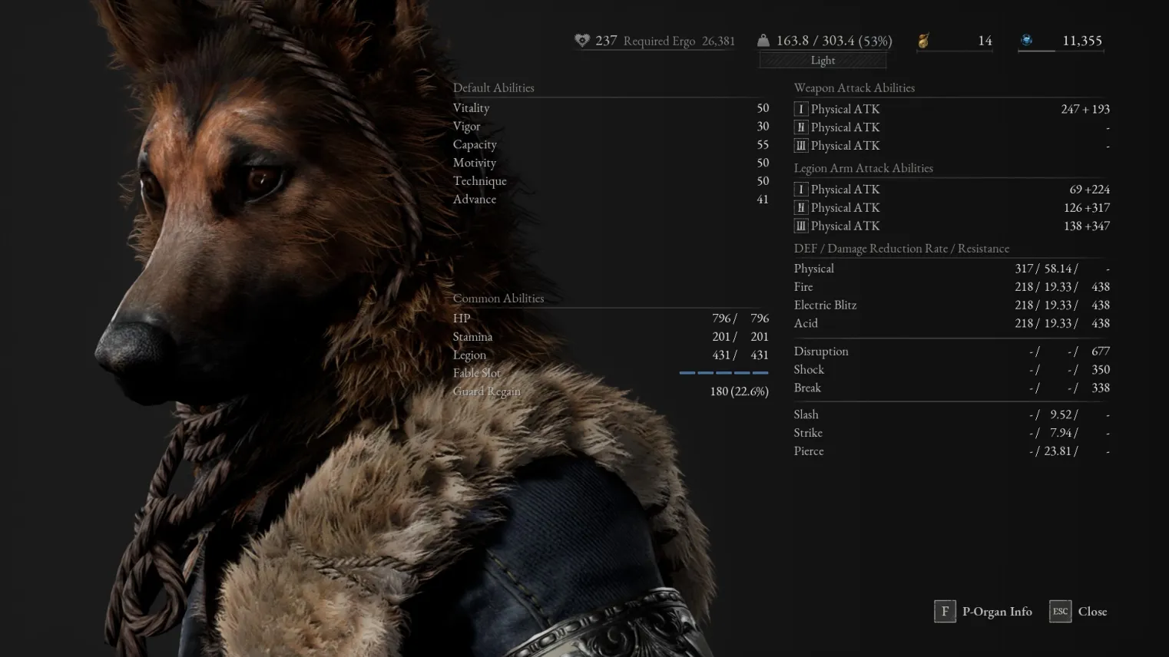
Task: Click the legion arm value 69 +224
Action: tap(1089, 190)
